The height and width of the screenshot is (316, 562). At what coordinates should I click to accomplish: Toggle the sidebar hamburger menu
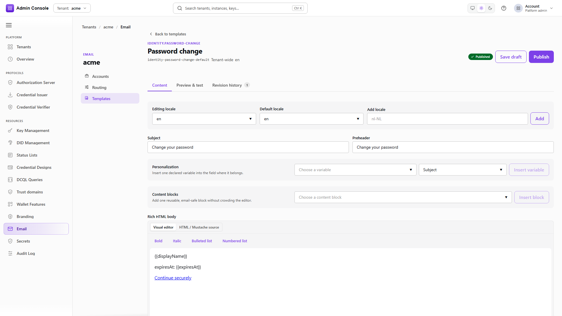point(9,25)
